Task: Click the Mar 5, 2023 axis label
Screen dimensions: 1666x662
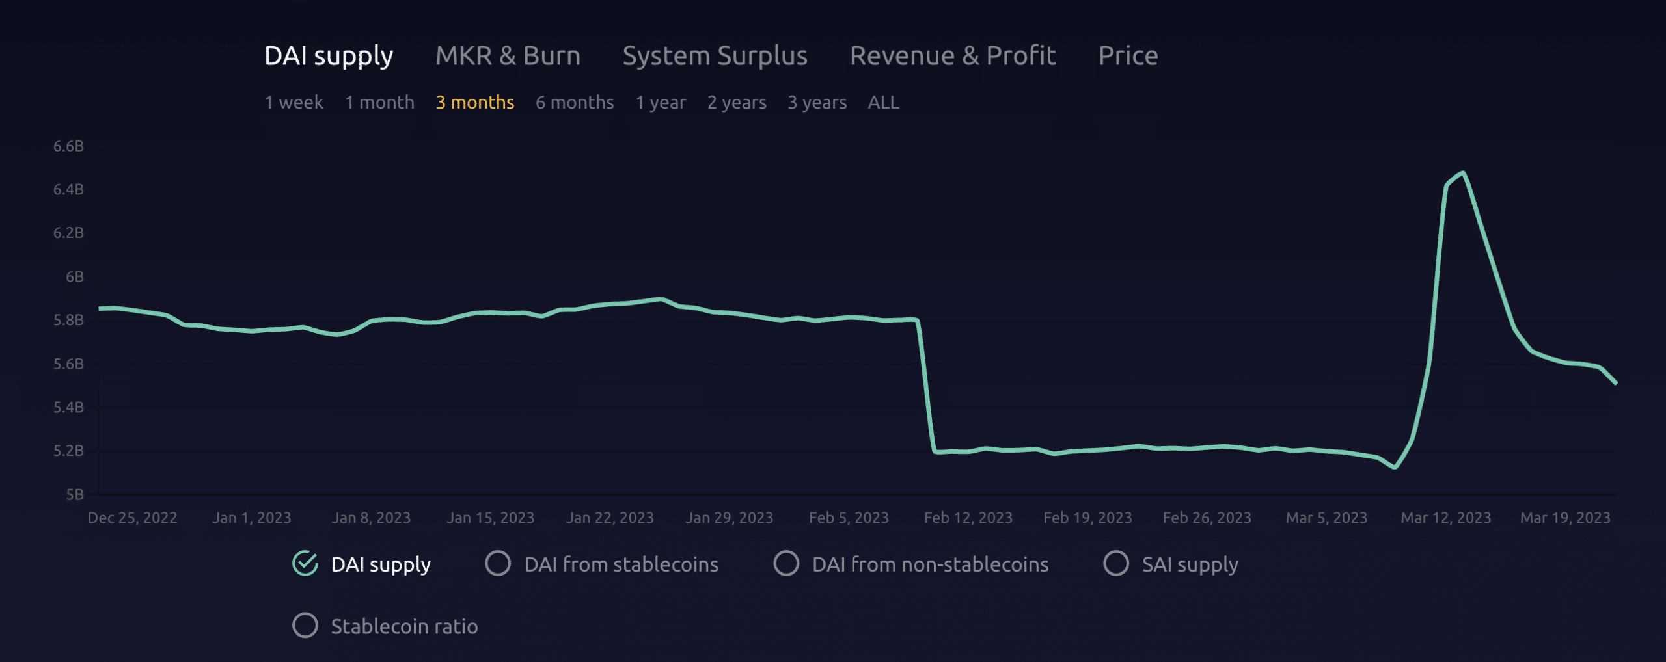Action: pos(1326,518)
